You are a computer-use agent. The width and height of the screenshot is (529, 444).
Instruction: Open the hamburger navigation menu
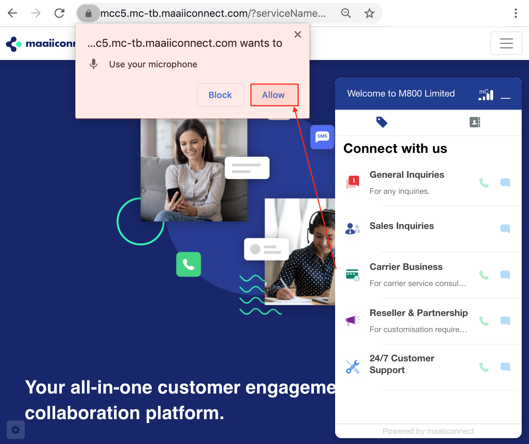(506, 43)
